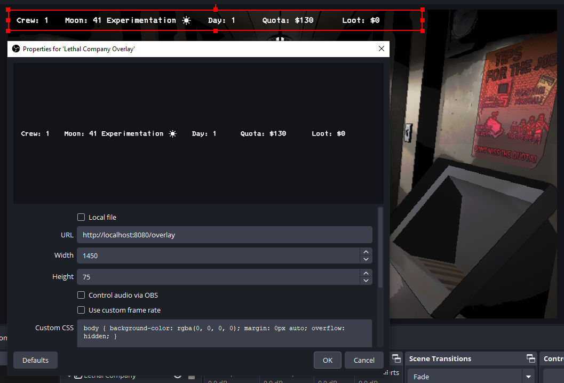564x383 pixels.
Task: Click 'Quota: $130' in the dialog preview
Action: (263, 133)
